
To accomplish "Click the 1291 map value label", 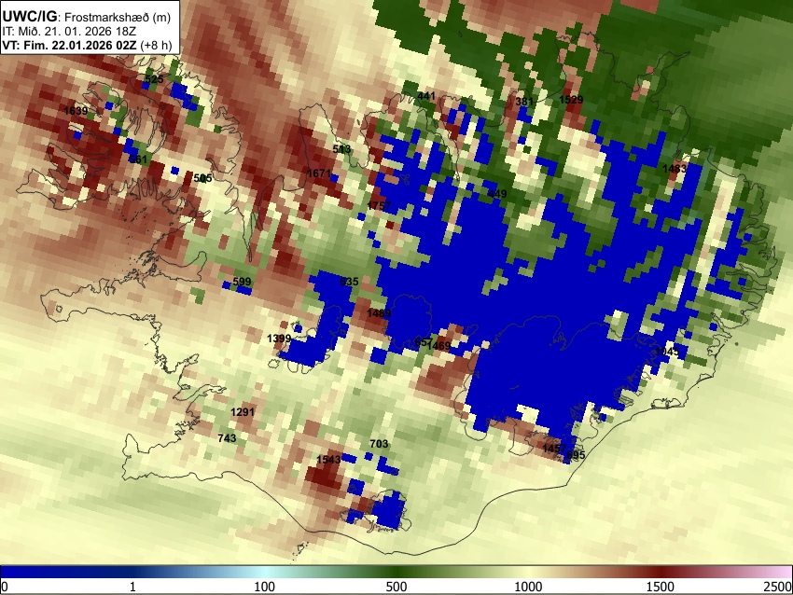I will point(243,412).
